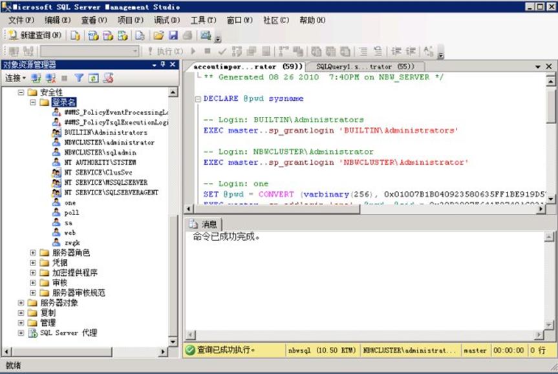Click the Debug play arrow icon

point(193,51)
